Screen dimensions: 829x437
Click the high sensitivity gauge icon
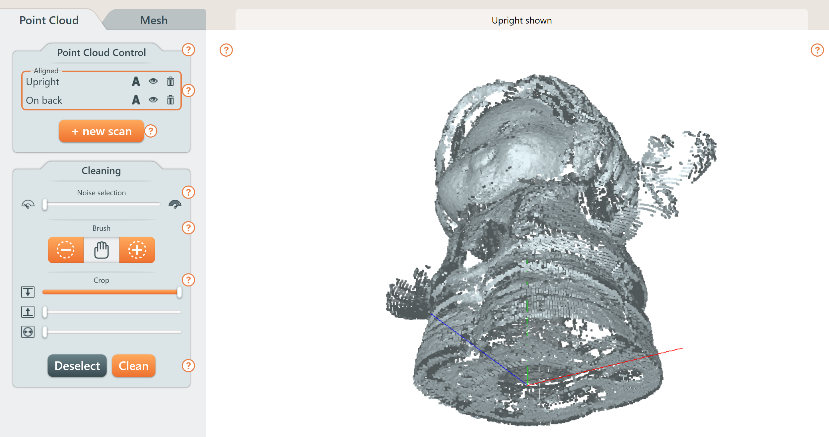click(x=175, y=204)
